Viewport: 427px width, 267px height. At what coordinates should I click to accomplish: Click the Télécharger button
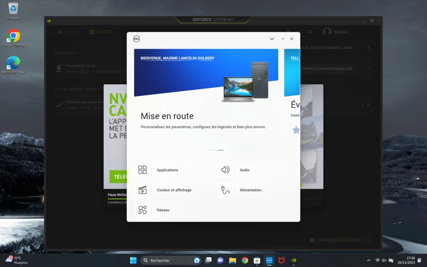coord(118,177)
